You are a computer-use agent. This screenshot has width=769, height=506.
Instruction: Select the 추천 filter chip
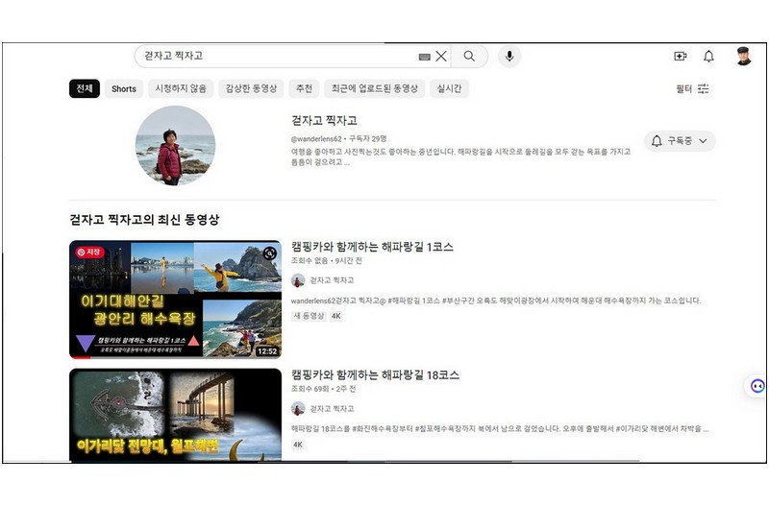(x=304, y=88)
